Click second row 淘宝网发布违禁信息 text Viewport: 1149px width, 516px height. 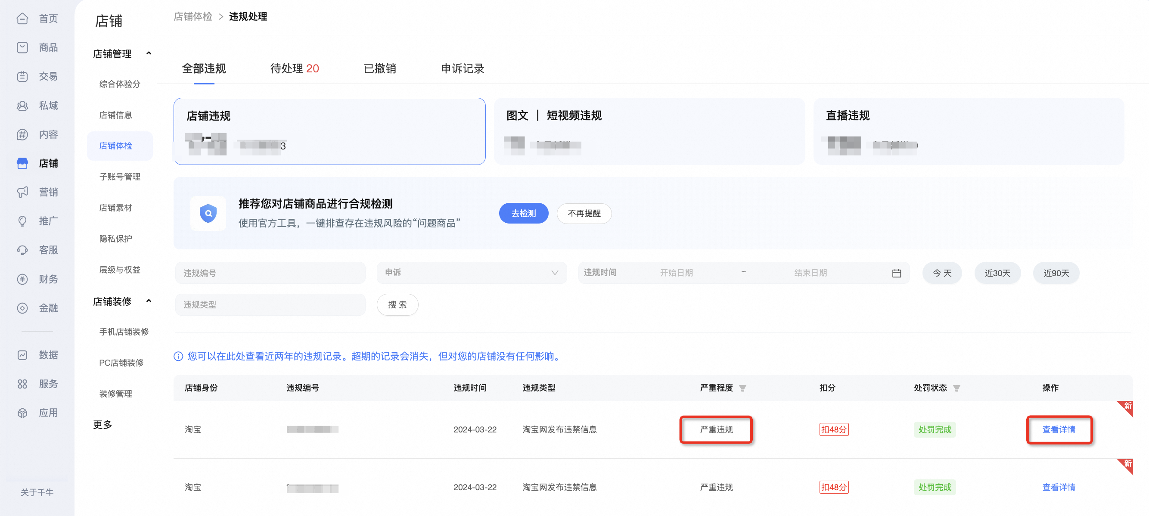click(x=559, y=487)
